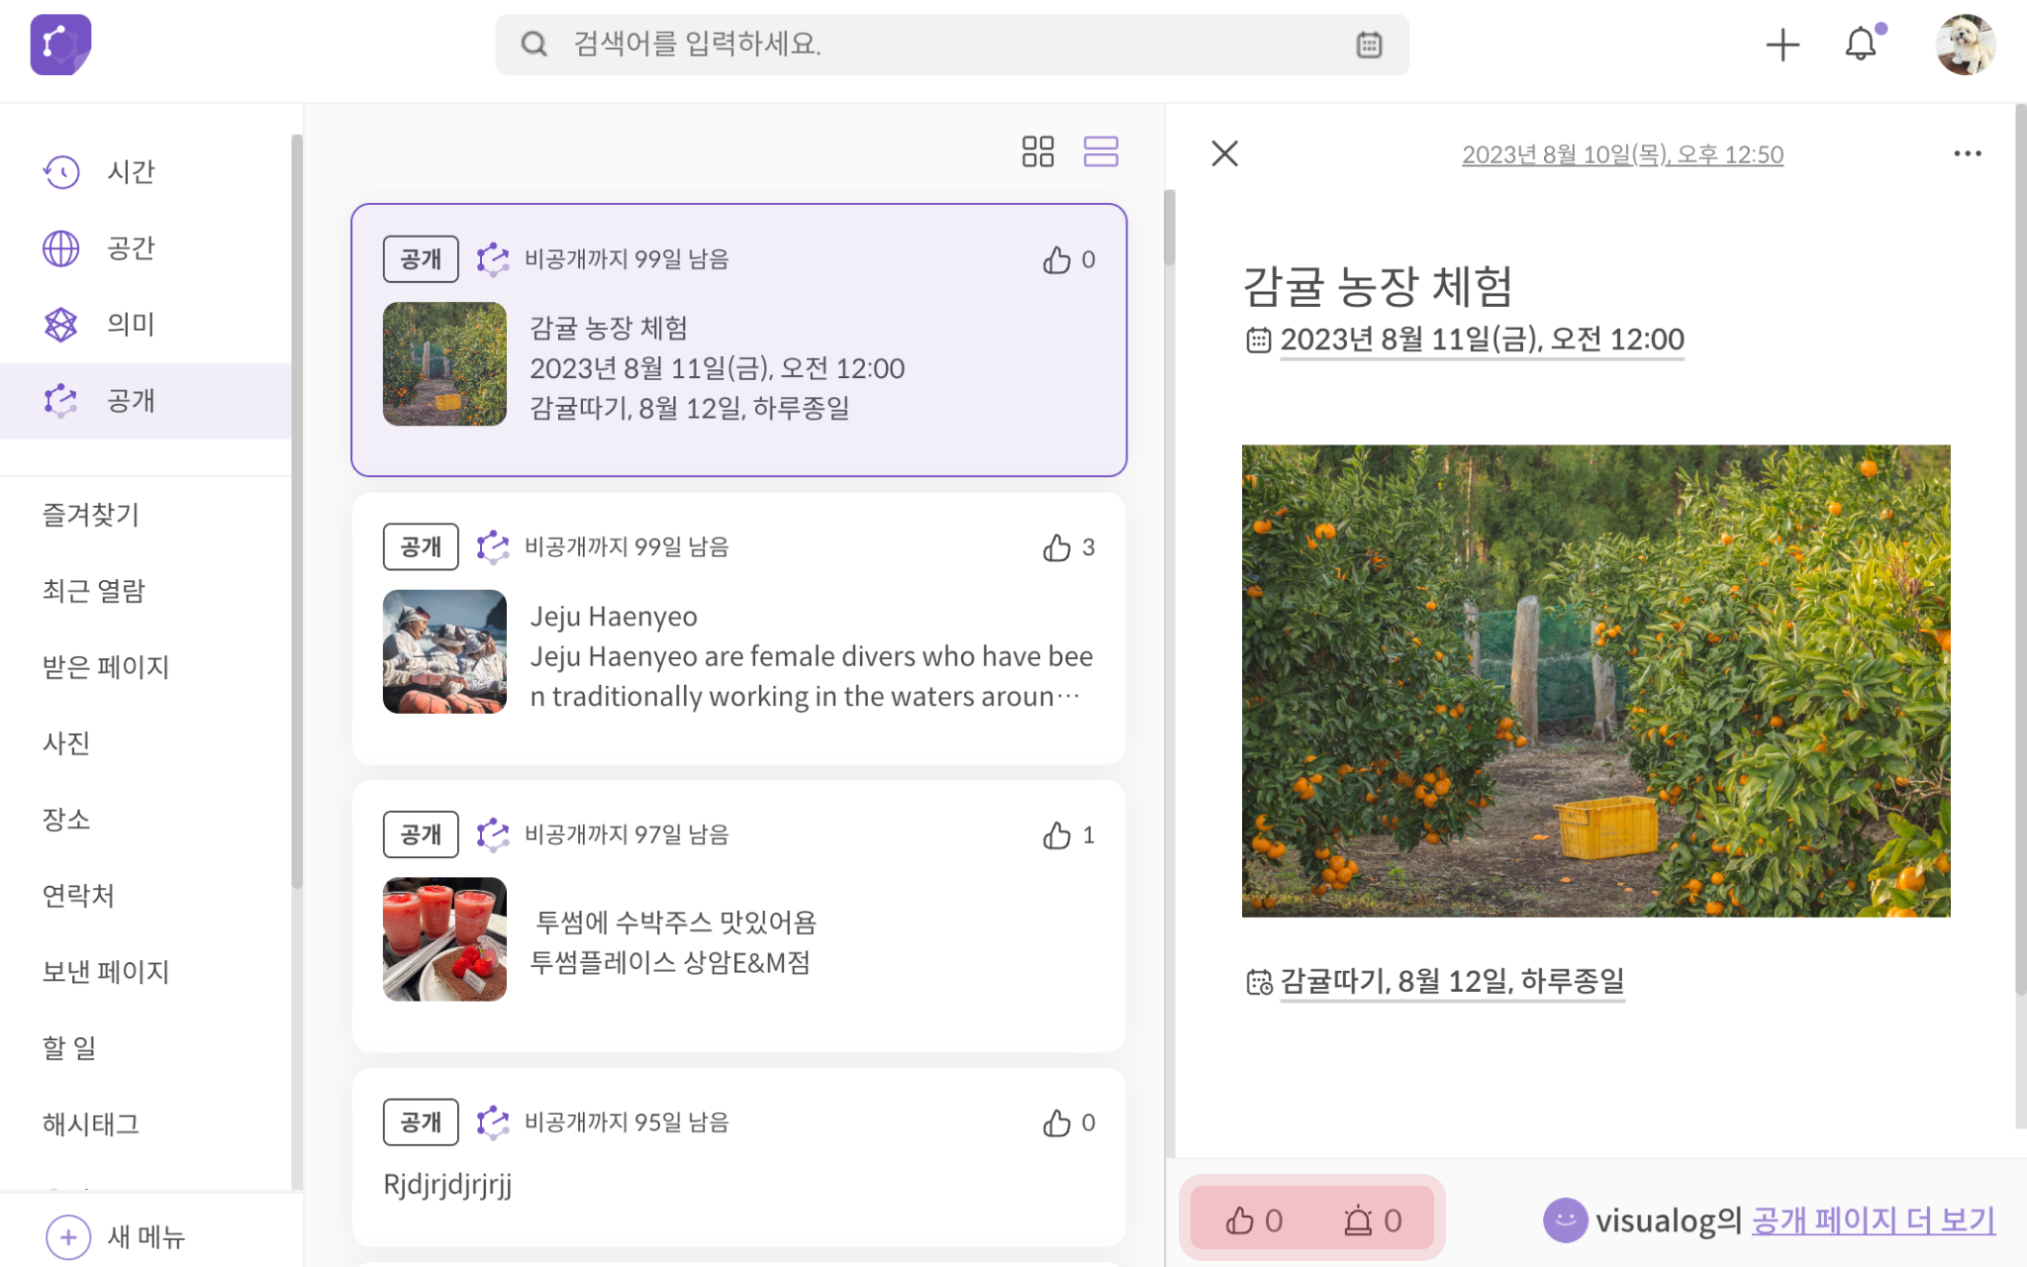The height and width of the screenshot is (1267, 2027).
Task: Click the 시간 clock icon
Action: (x=60, y=172)
